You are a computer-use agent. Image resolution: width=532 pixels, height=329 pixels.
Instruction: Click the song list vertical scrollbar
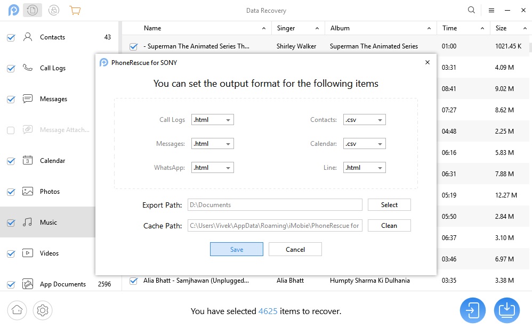(x=530, y=47)
